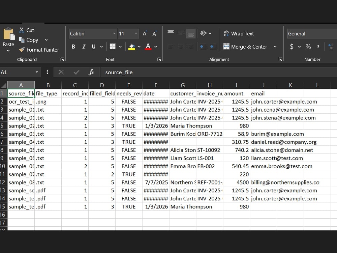The image size is (337, 253).
Task: Select cell with ORD-7712
Action: coord(210,134)
